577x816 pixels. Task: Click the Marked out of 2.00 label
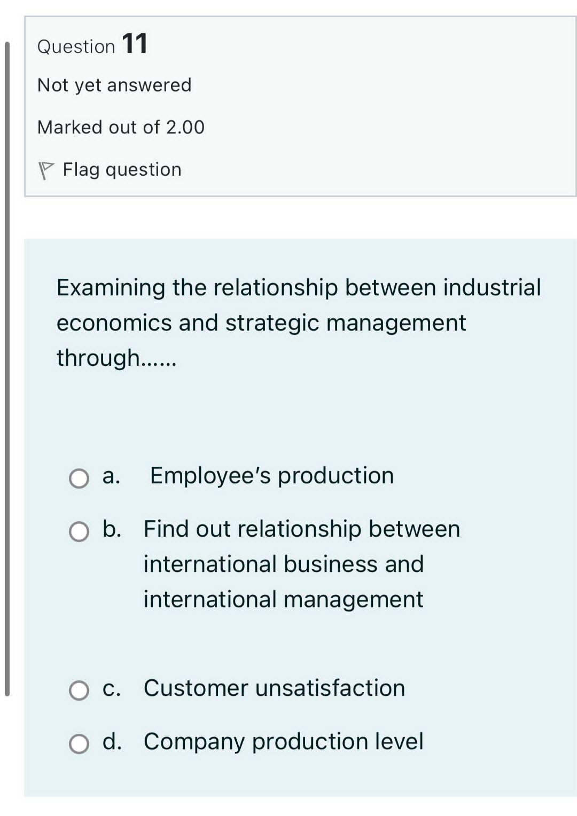click(x=121, y=127)
